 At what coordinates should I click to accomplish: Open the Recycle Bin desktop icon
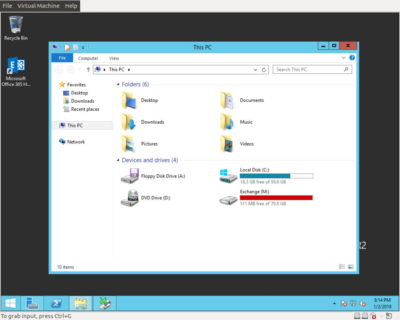point(16,28)
